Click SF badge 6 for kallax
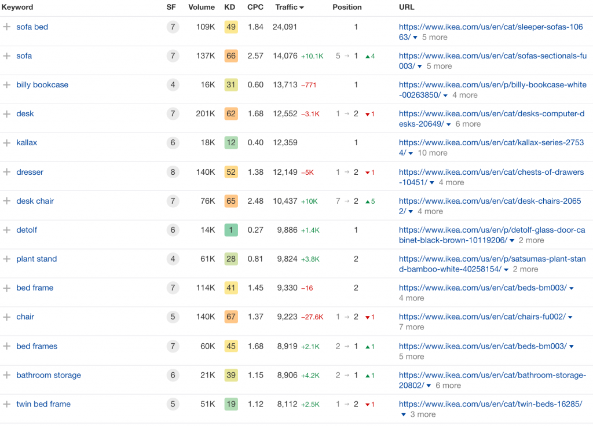The height and width of the screenshot is (426, 593). pyautogui.click(x=173, y=143)
